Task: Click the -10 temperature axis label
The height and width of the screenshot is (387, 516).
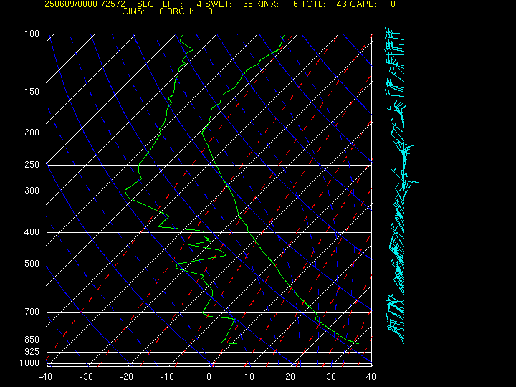Action: pyautogui.click(x=167, y=377)
